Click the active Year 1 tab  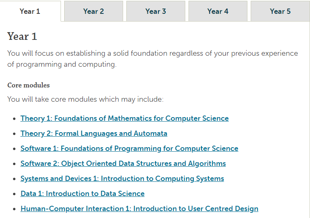pos(30,11)
